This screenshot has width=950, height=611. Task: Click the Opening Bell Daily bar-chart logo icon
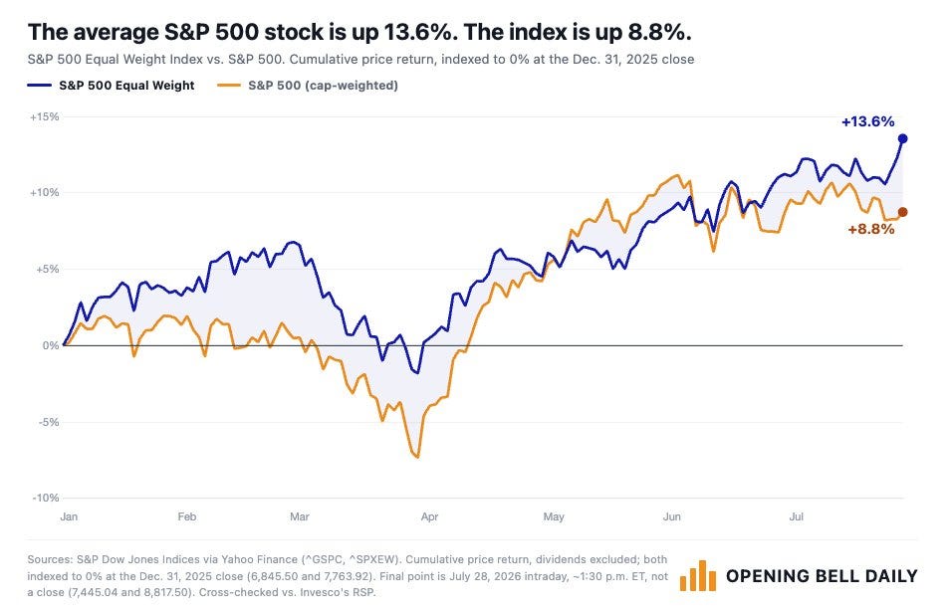(x=697, y=575)
